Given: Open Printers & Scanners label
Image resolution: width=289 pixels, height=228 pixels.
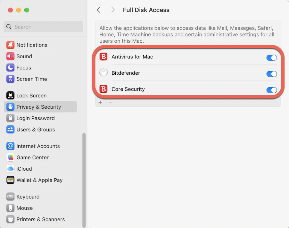Looking at the screenshot, I should click(41, 219).
